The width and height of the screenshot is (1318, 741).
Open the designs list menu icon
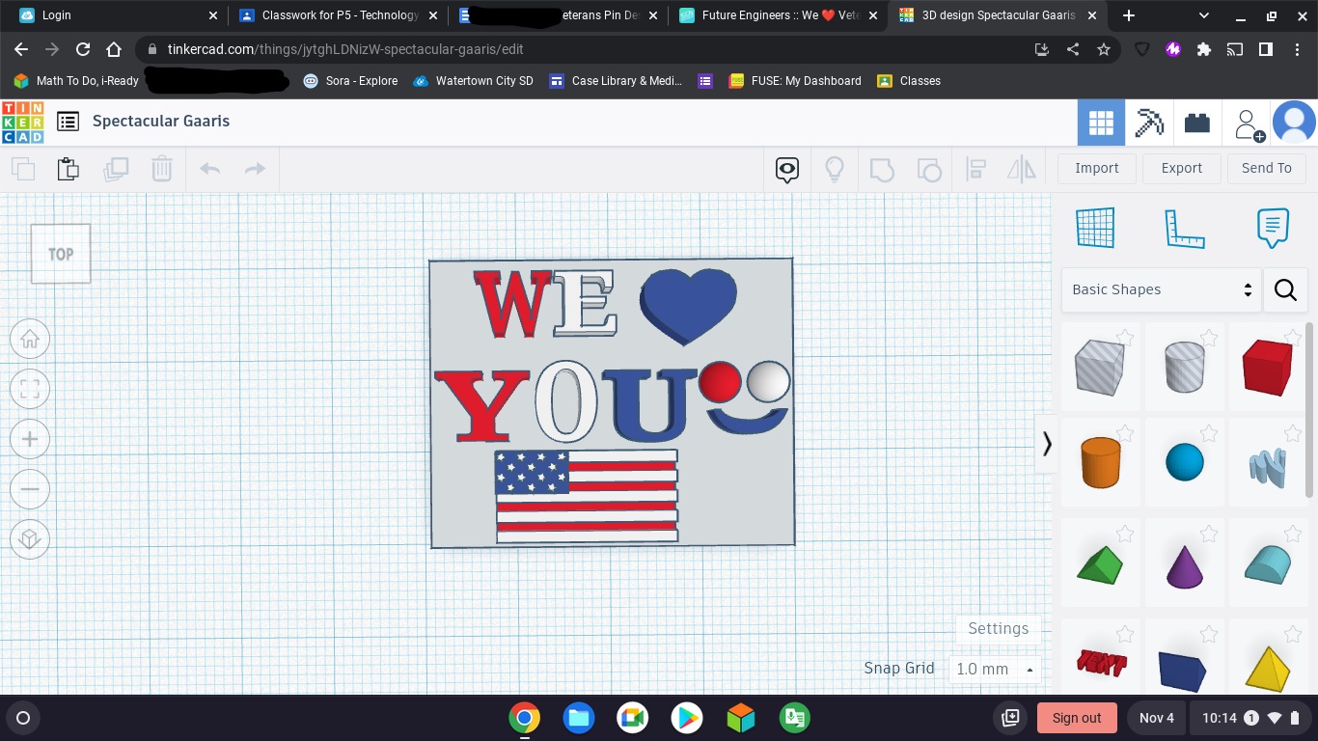(x=68, y=122)
